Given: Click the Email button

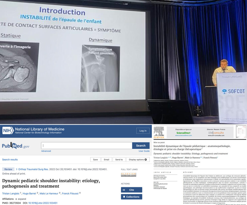Looking at the screenshot, I should 106,160.
